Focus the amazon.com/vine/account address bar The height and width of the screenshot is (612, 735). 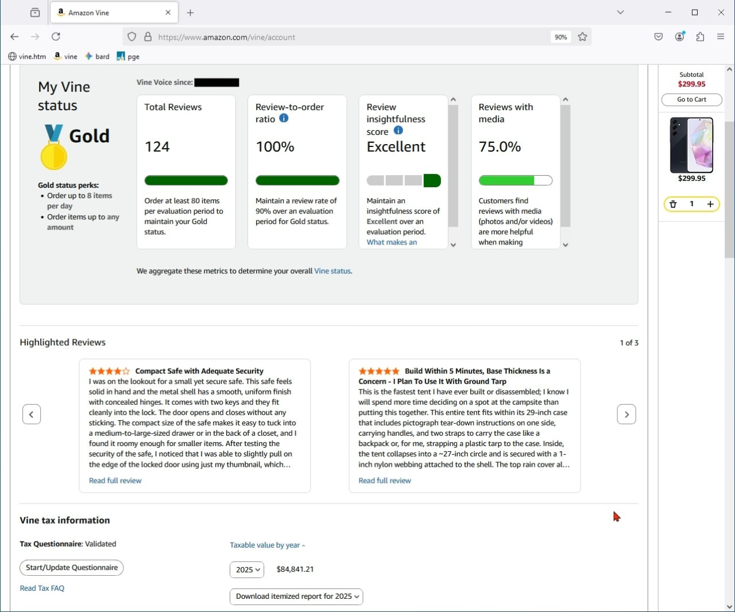(x=350, y=37)
